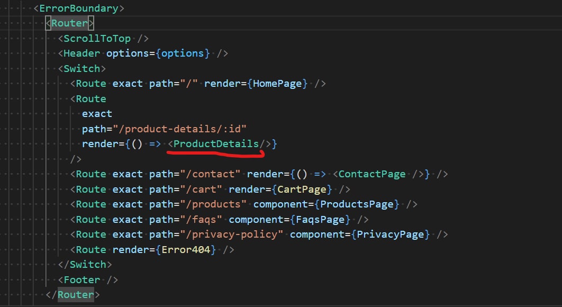This screenshot has width=562, height=307.
Task: Click the standalone exact attribute line
Action: pos(97,114)
